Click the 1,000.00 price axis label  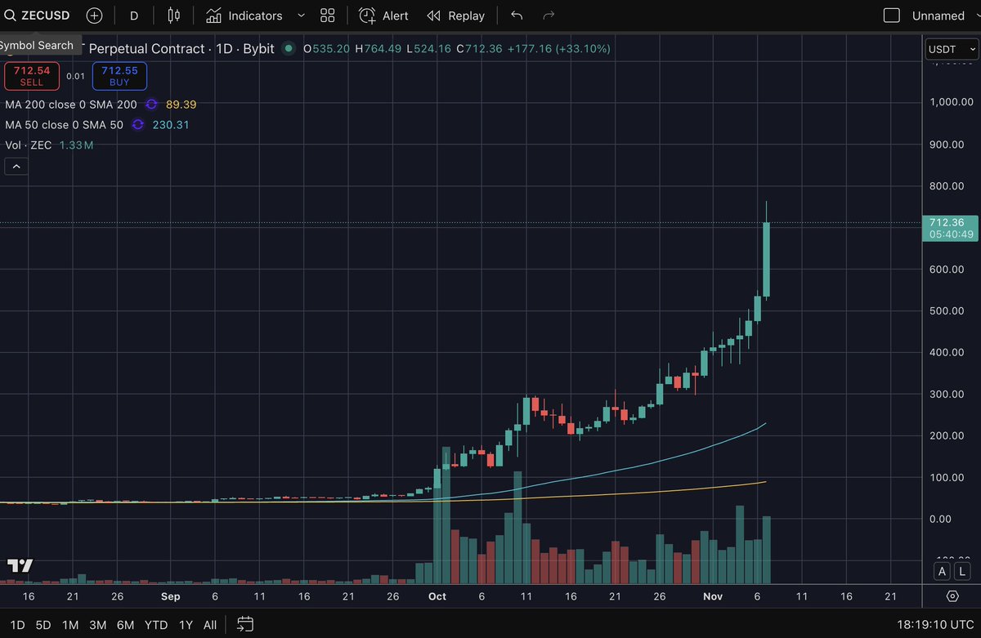(x=952, y=102)
